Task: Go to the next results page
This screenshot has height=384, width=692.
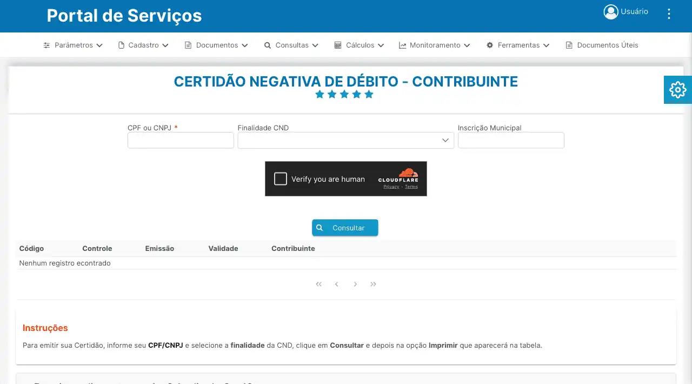Action: [355, 284]
